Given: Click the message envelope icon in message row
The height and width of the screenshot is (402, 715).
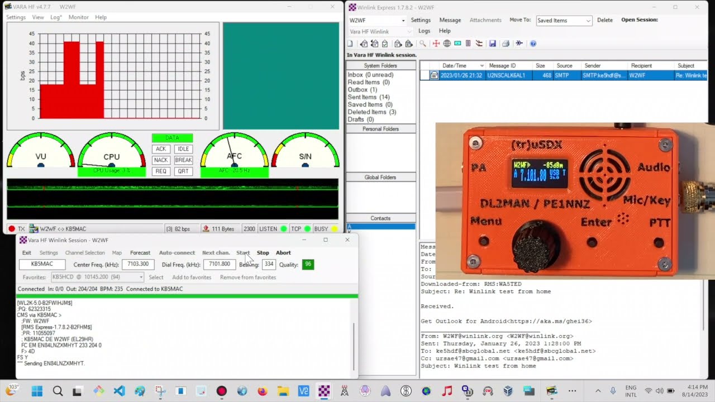Looking at the screenshot, I should click(434, 75).
